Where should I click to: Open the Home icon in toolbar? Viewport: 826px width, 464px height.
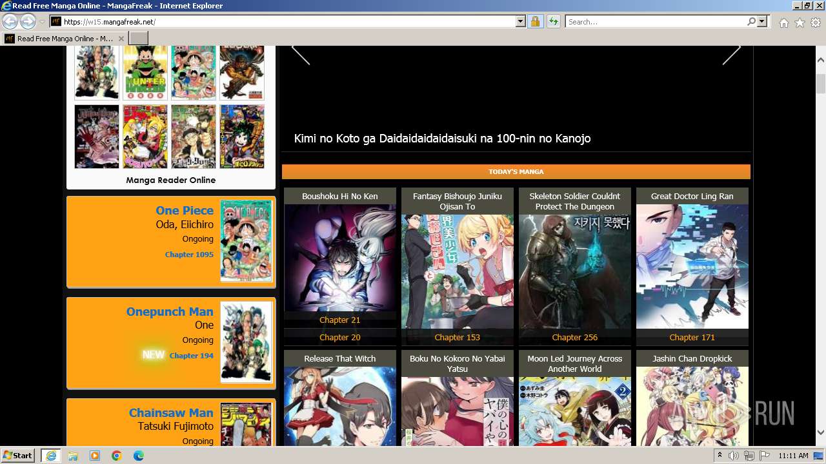[783, 23]
